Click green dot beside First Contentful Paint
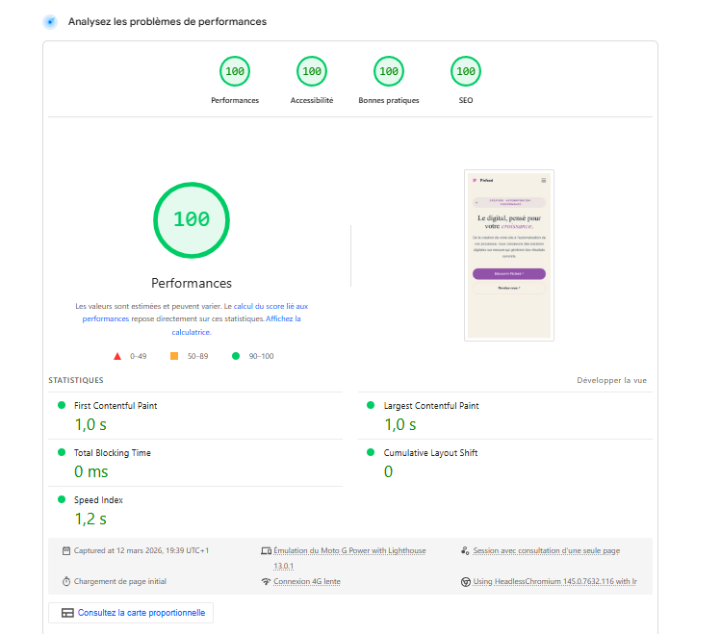Image resolution: width=721 pixels, height=634 pixels. tap(62, 405)
